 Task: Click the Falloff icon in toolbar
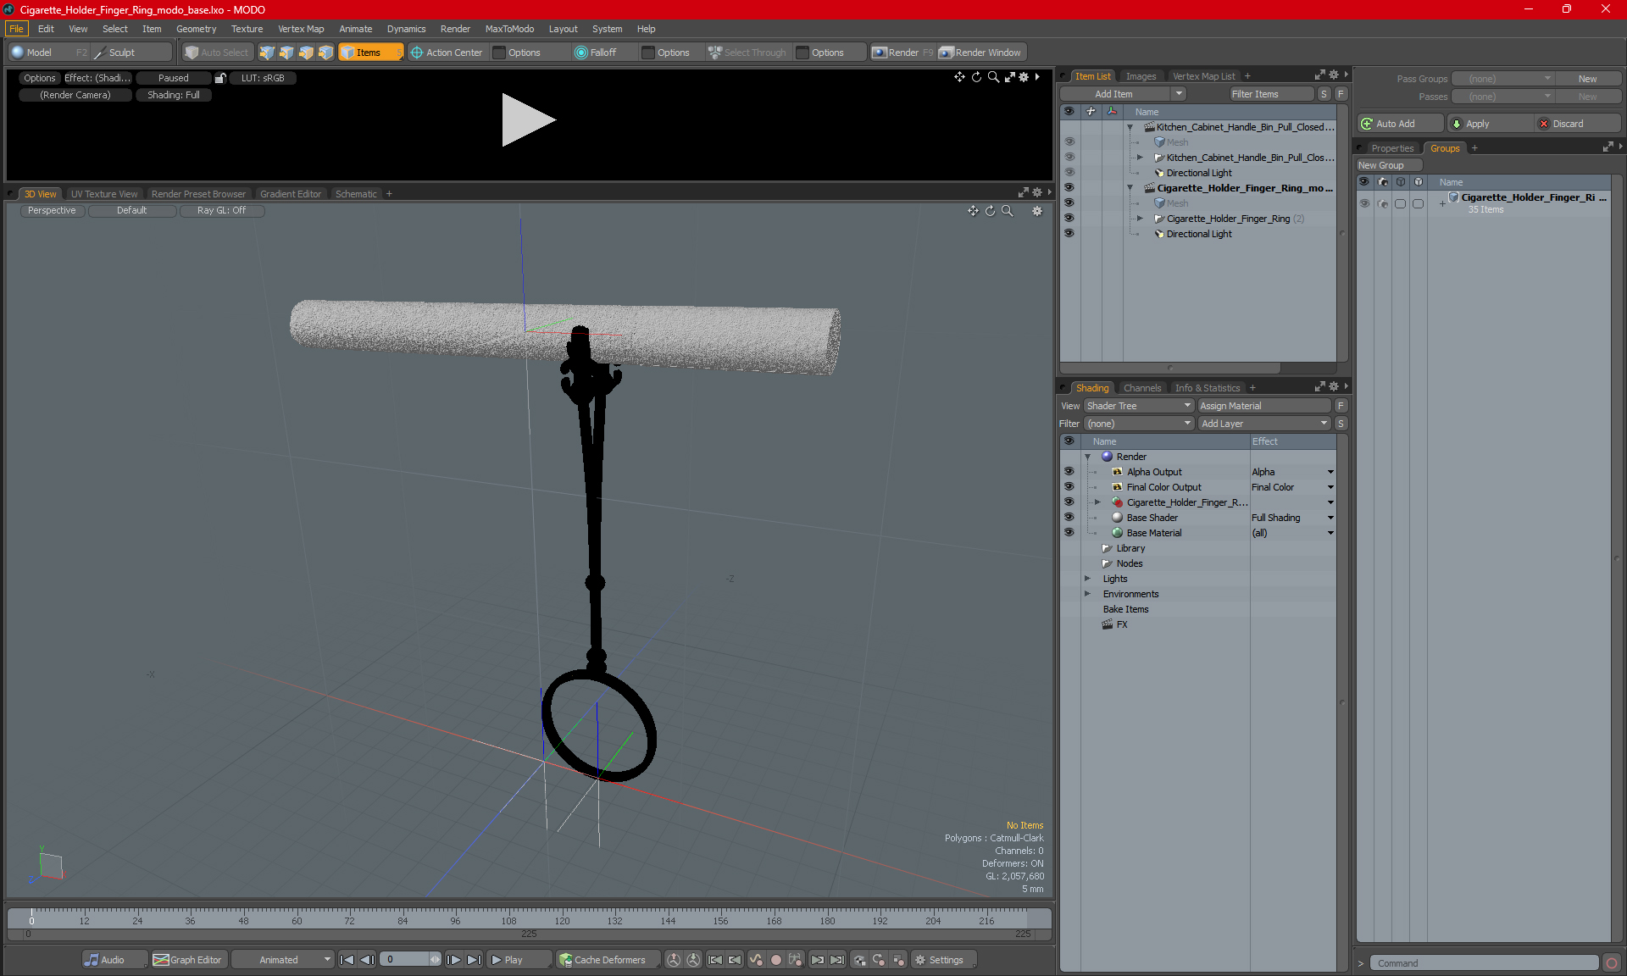581,53
